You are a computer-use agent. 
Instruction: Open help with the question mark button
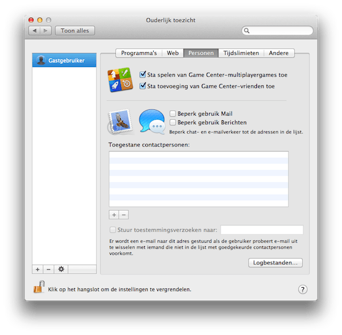(303, 289)
